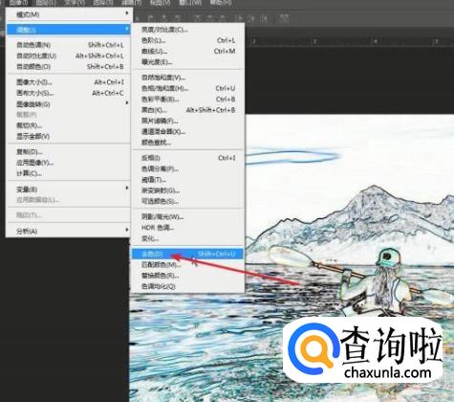
Task: Open 计算(C)... command
Action: tap(68, 173)
